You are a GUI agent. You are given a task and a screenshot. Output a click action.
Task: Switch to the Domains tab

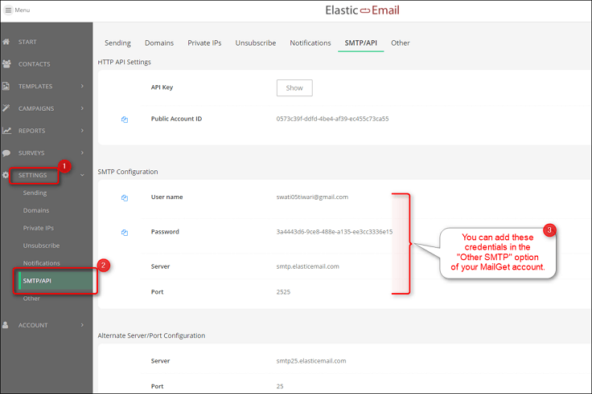pos(159,43)
